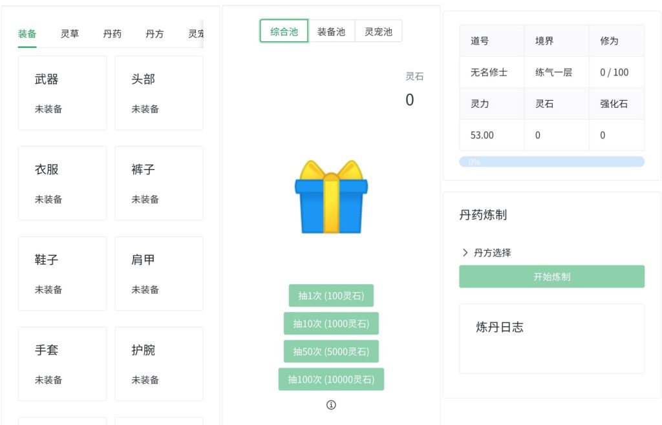Click the 炼丹日志 log panel
Screen dimensions: 662x425
[551, 338]
